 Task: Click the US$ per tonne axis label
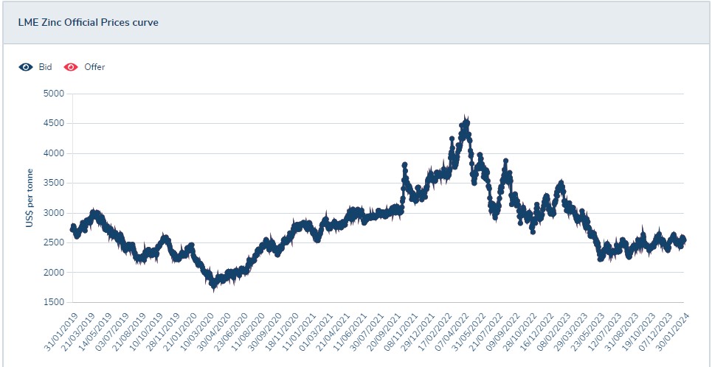pos(30,198)
